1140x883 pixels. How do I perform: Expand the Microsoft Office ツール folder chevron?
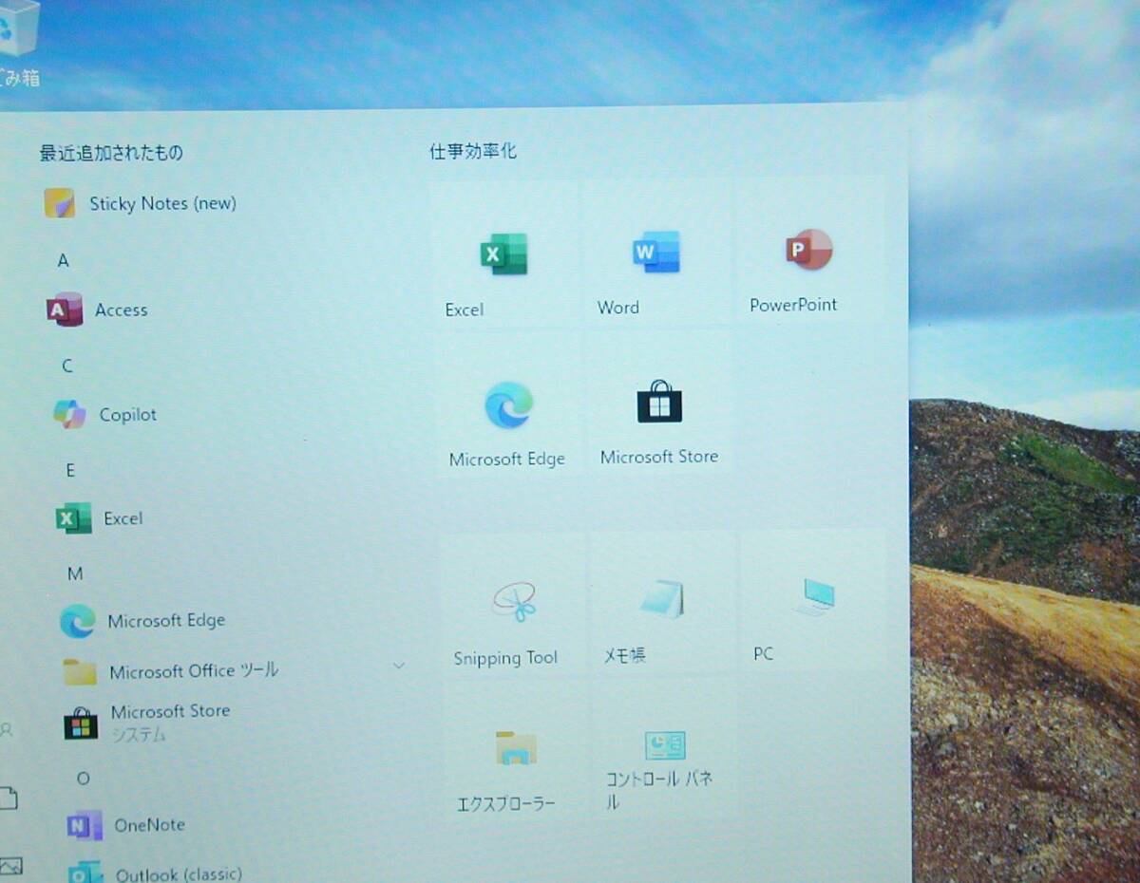pos(400,667)
